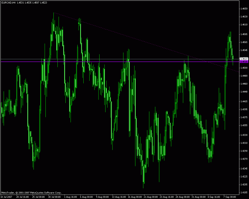This screenshot has width=249, height=199.
Task: Click the 4 Sep 16:00 date label
Action: pos(214,197)
